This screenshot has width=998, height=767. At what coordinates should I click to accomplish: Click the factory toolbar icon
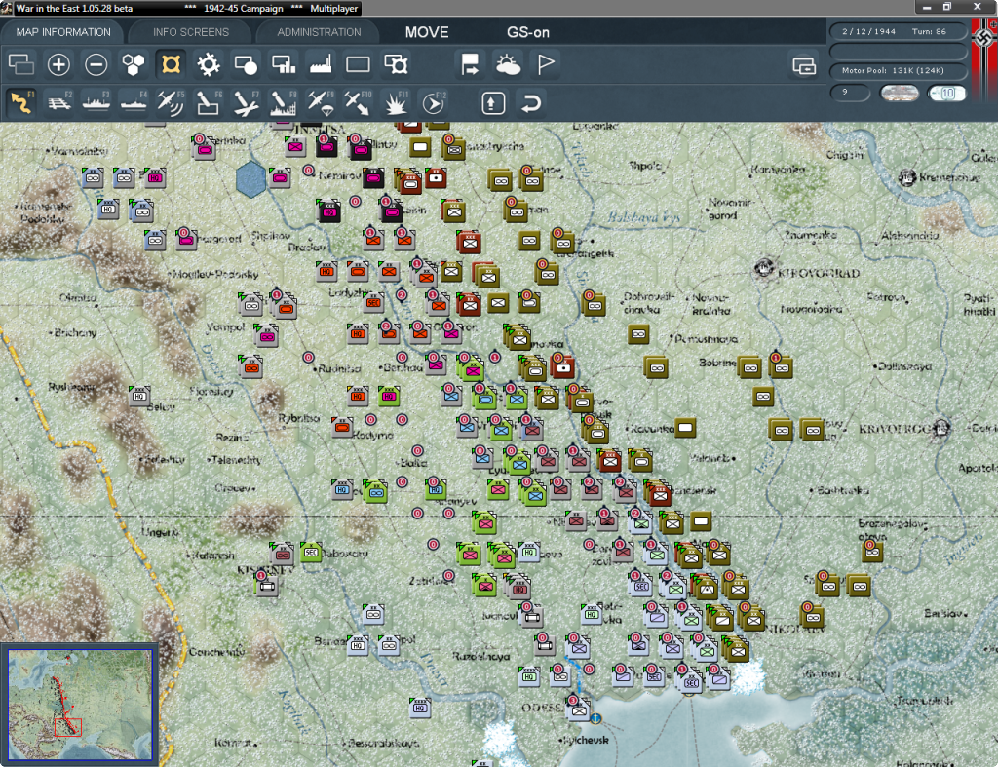tap(321, 64)
